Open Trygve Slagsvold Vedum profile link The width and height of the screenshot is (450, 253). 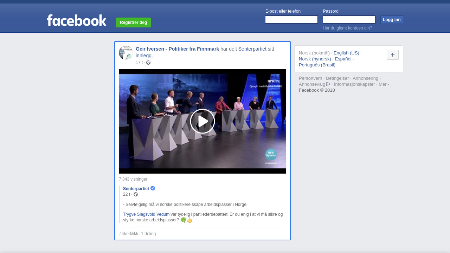point(146,214)
